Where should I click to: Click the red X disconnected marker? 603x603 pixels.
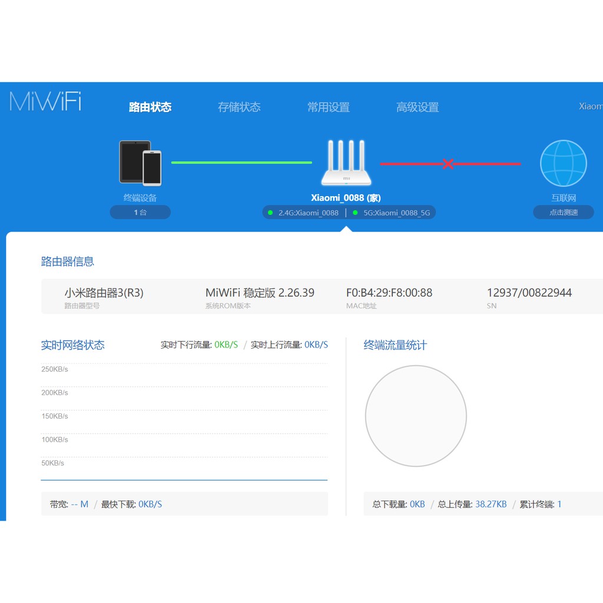448,164
